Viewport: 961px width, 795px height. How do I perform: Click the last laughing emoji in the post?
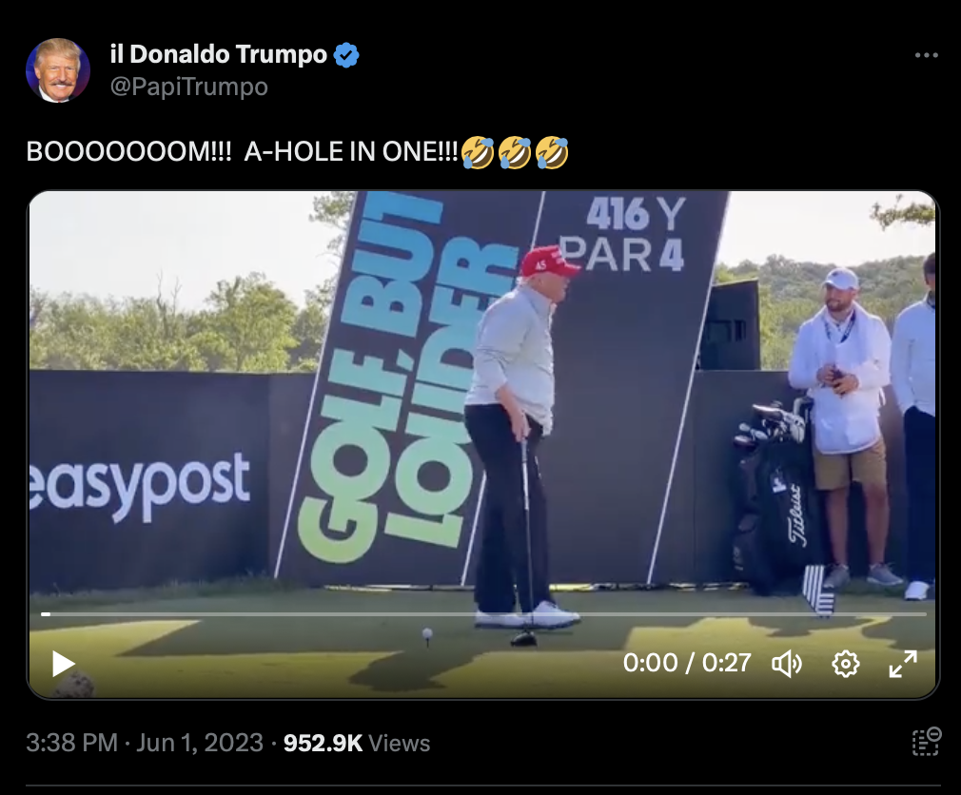point(552,152)
